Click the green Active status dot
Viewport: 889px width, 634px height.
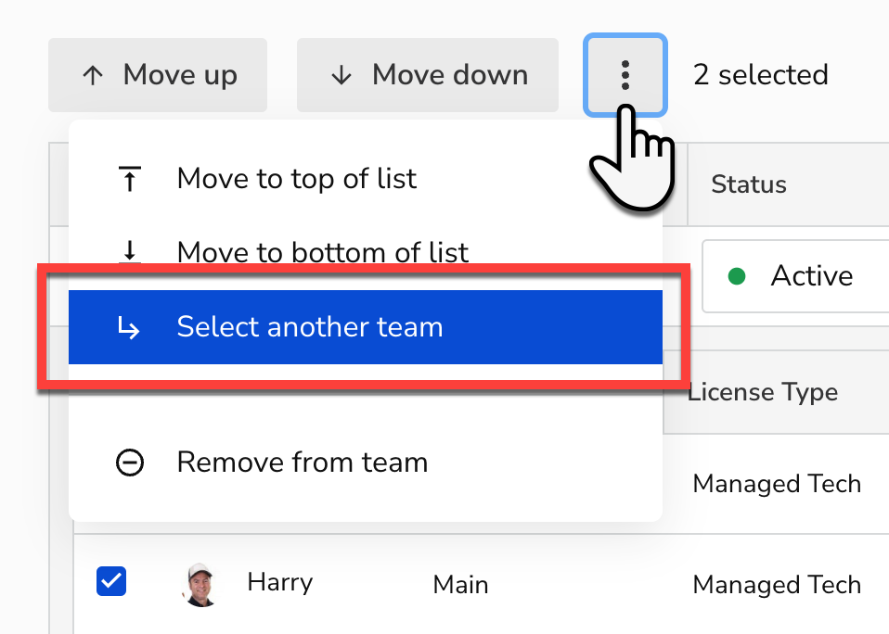[737, 276]
